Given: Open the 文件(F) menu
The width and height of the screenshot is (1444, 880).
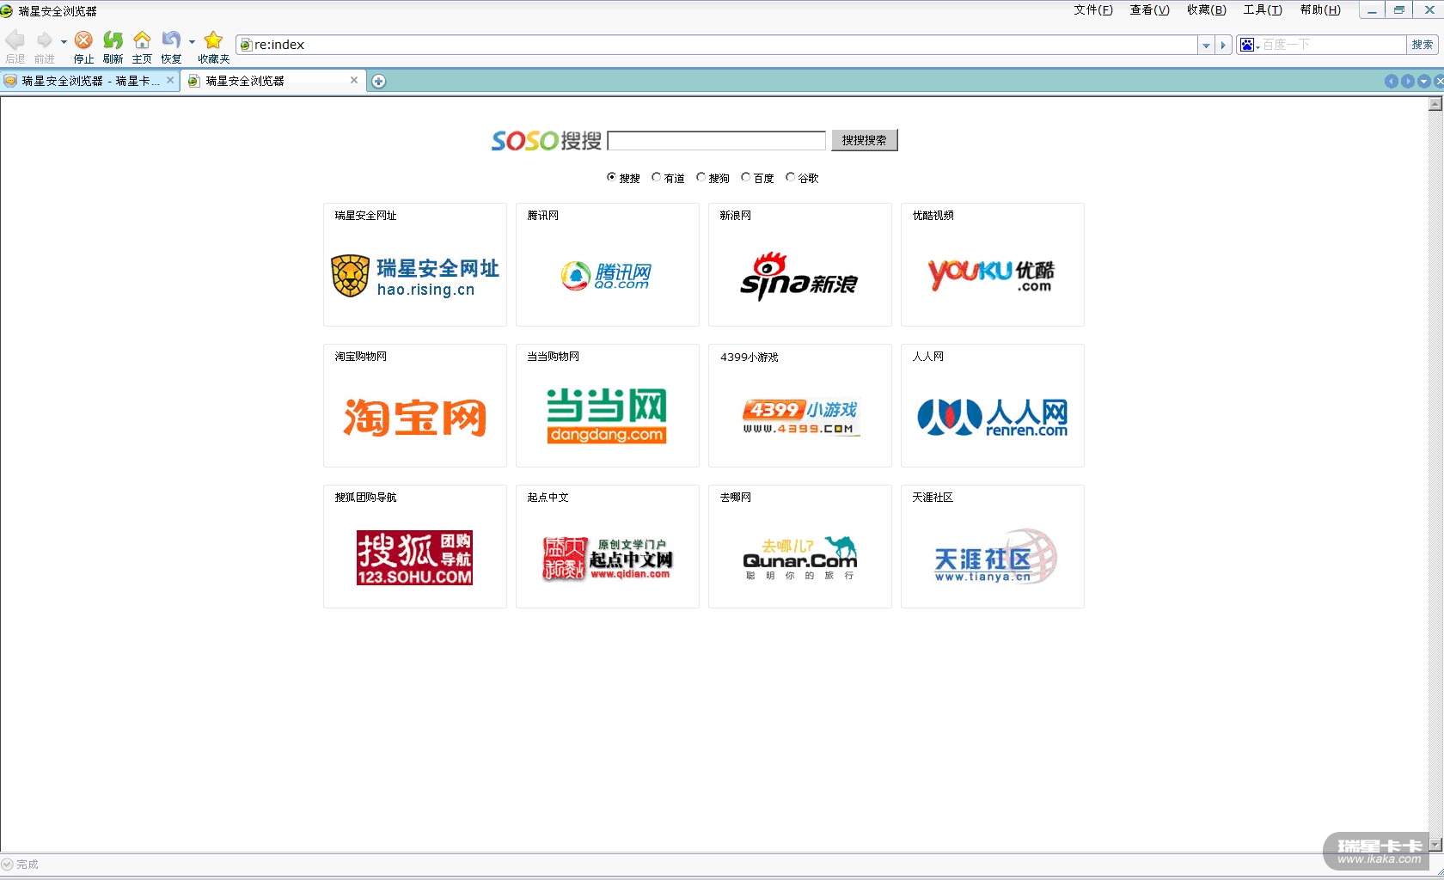Looking at the screenshot, I should tap(1093, 10).
